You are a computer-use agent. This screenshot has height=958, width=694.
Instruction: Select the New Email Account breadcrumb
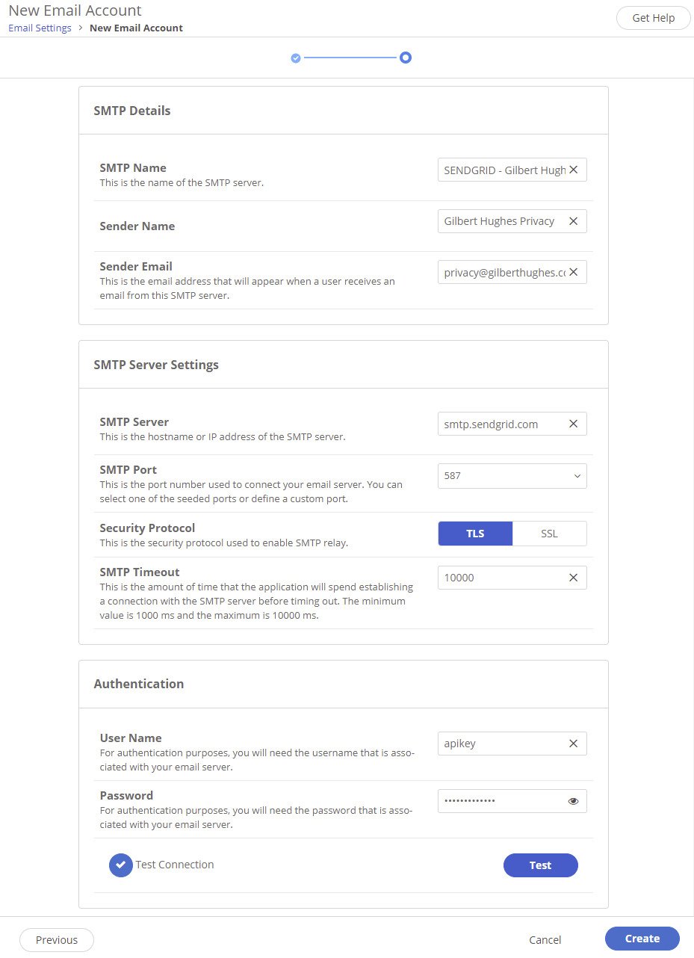[136, 28]
